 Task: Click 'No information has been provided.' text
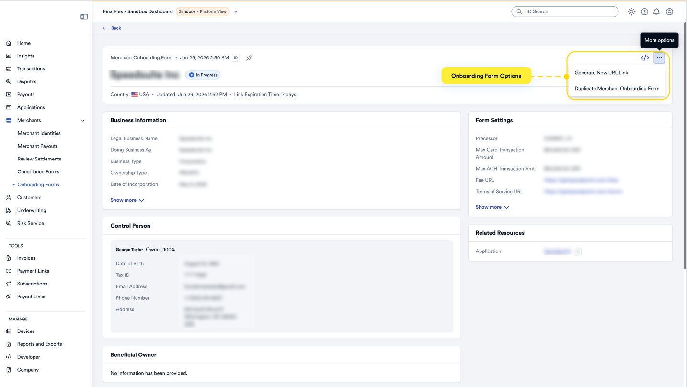point(149,373)
